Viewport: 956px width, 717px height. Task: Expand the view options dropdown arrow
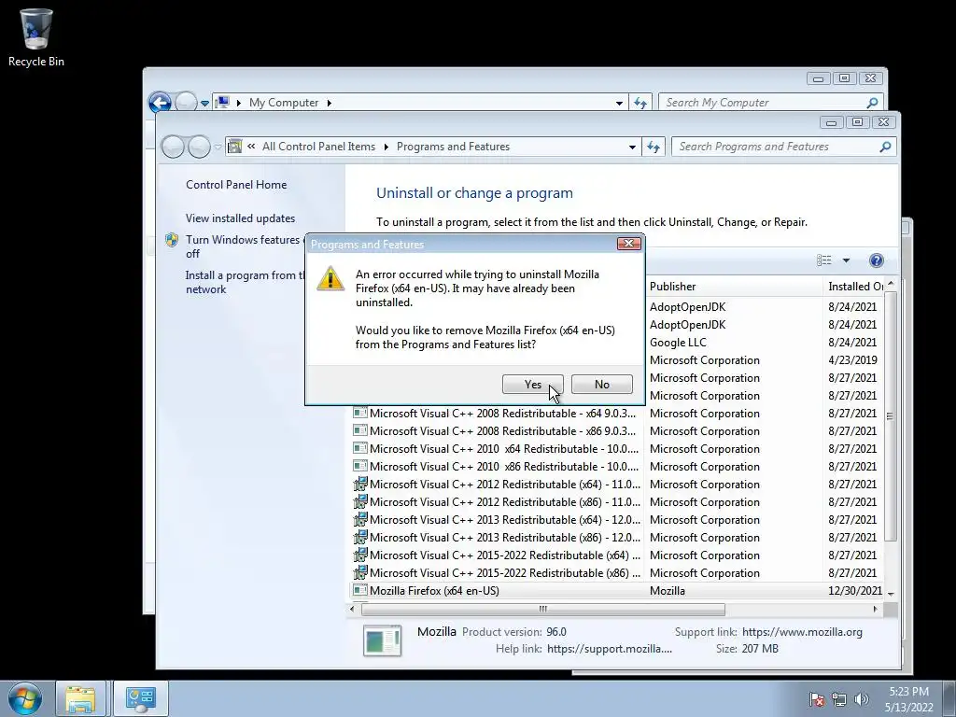(x=846, y=260)
